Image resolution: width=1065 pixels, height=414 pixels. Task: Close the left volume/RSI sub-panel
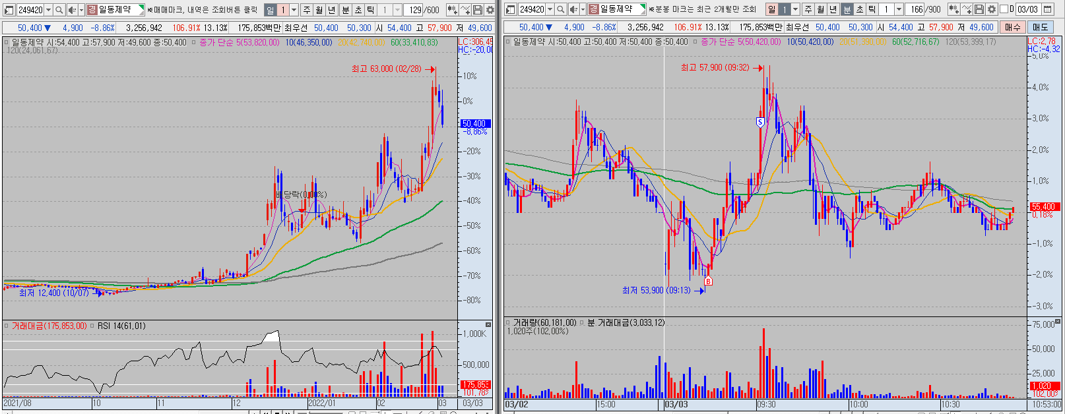coord(488,324)
